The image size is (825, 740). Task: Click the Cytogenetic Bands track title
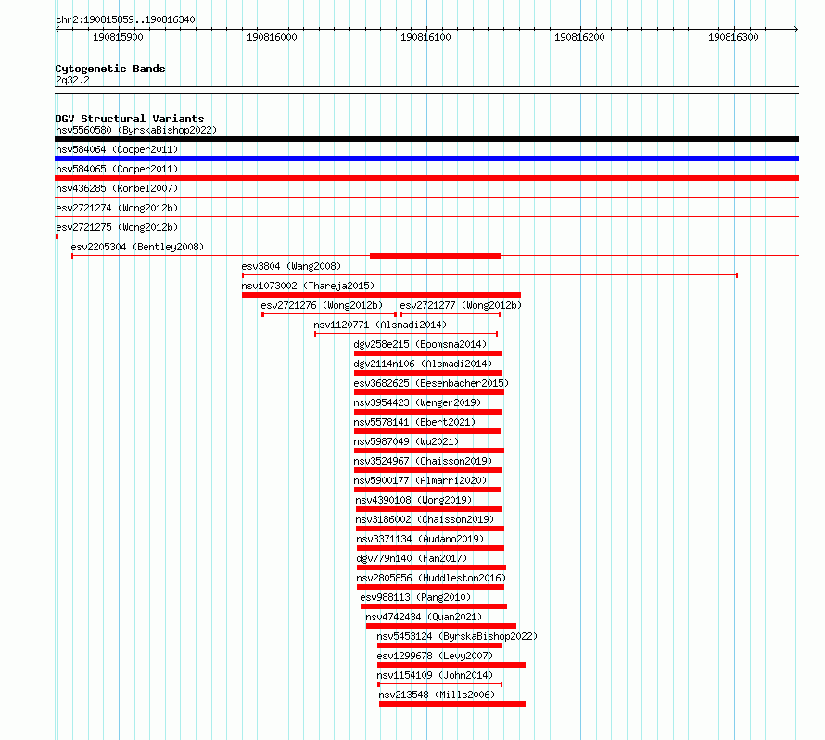(x=110, y=69)
